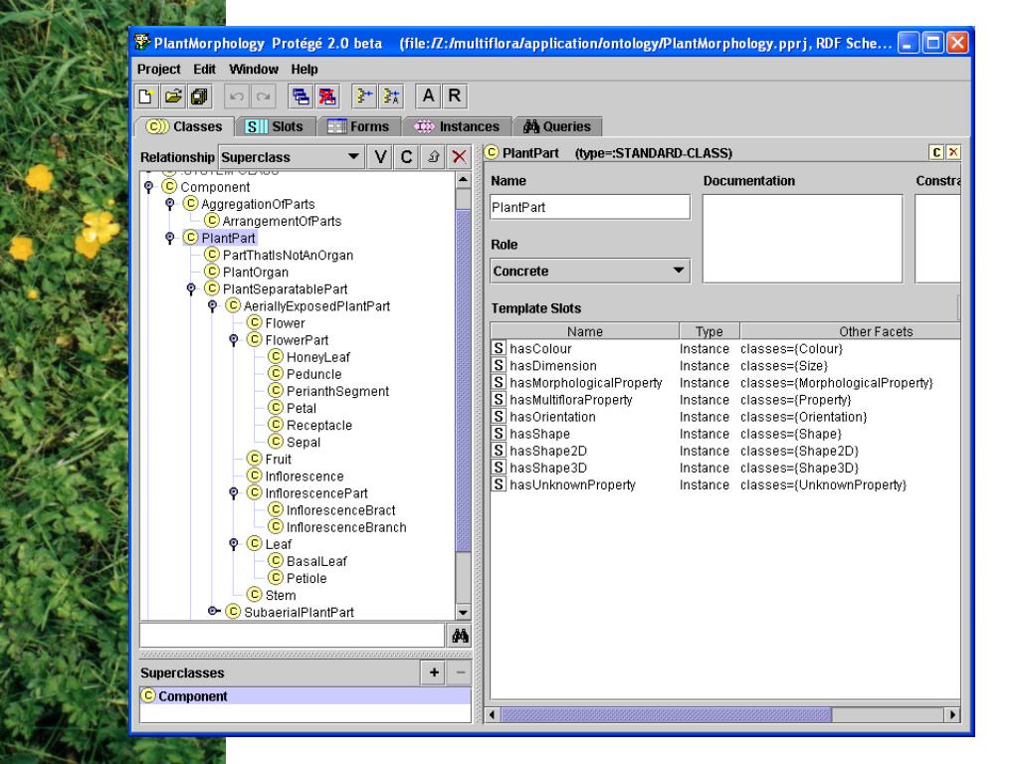Add a superclass with the plus button
This screenshot has width=1019, height=764.
pos(434,673)
